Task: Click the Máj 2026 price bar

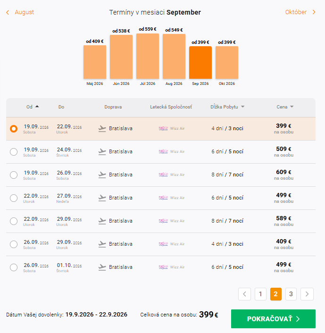Action: (95, 62)
